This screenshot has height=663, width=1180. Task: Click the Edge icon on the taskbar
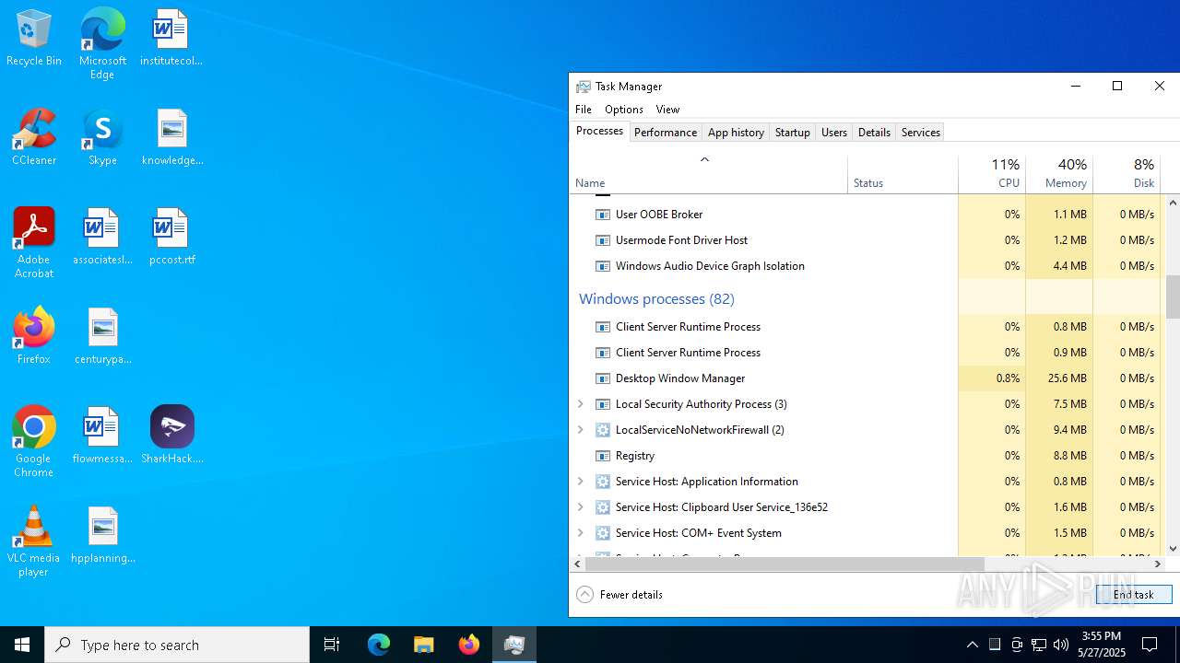tap(379, 645)
